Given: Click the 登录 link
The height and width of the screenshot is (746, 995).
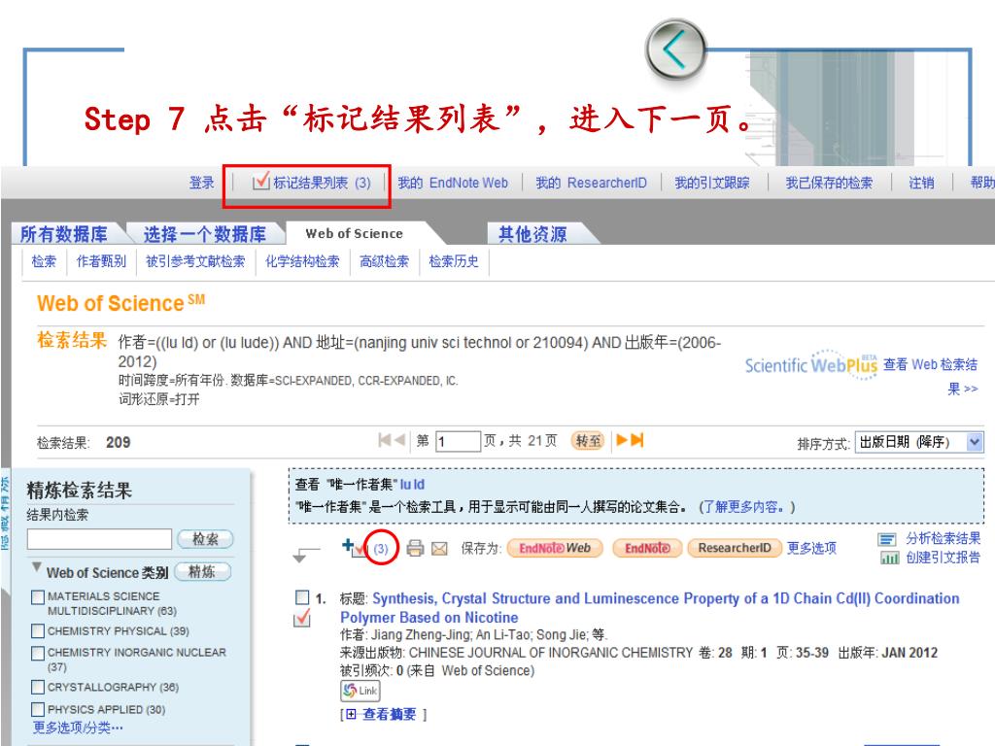Looking at the screenshot, I should (202, 184).
